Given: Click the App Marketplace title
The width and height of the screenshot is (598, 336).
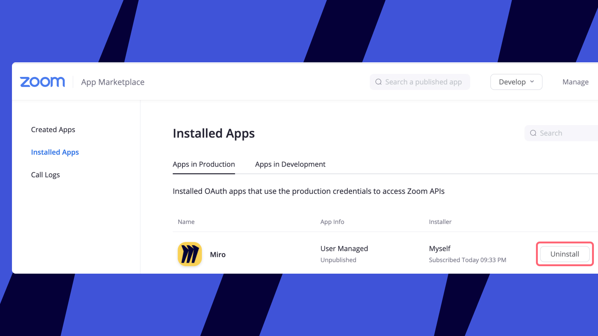Looking at the screenshot, I should coord(112,82).
